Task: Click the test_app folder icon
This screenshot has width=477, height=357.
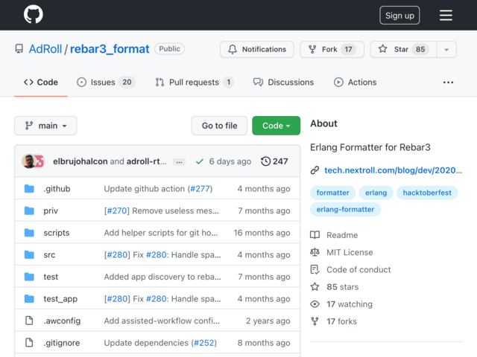Action: (29, 298)
